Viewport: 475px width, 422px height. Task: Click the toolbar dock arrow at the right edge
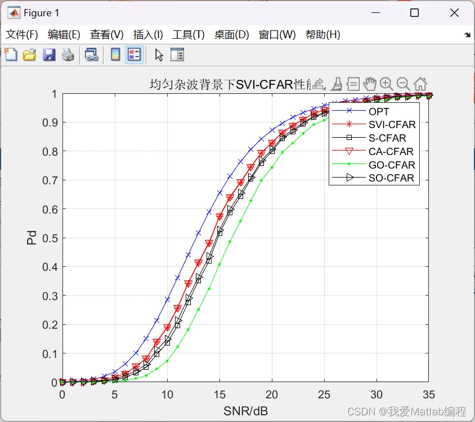[467, 35]
